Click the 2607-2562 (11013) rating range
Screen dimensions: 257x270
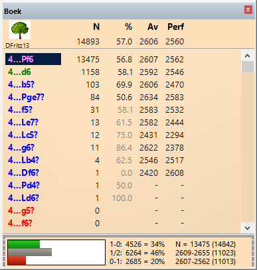[x=206, y=261]
